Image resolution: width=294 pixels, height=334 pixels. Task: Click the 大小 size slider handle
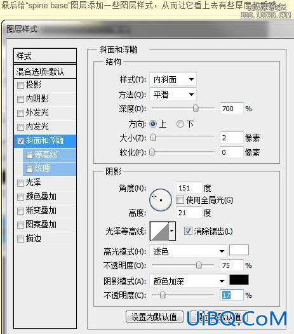point(153,137)
